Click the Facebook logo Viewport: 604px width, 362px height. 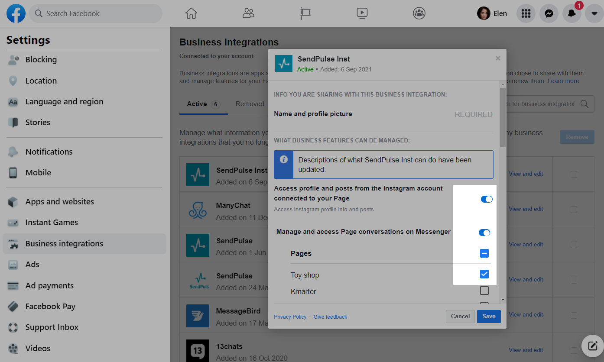[x=16, y=13]
